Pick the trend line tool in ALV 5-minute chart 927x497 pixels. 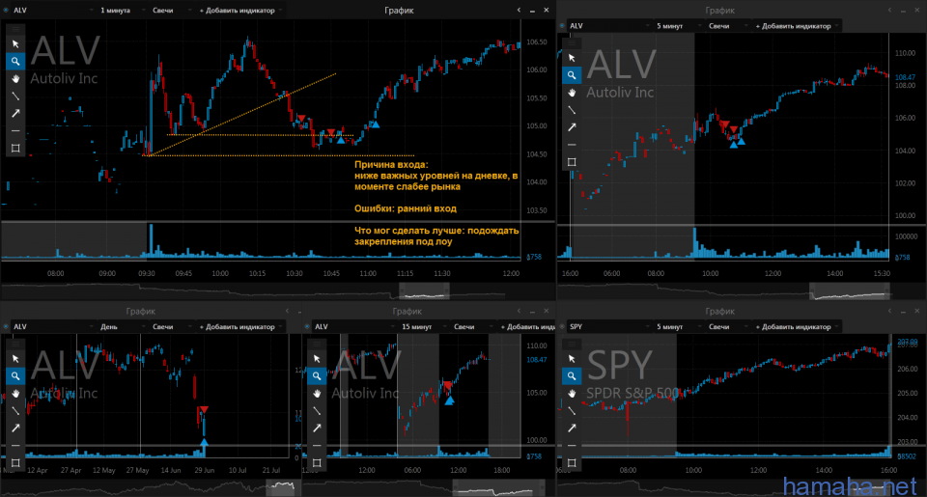pyautogui.click(x=571, y=110)
